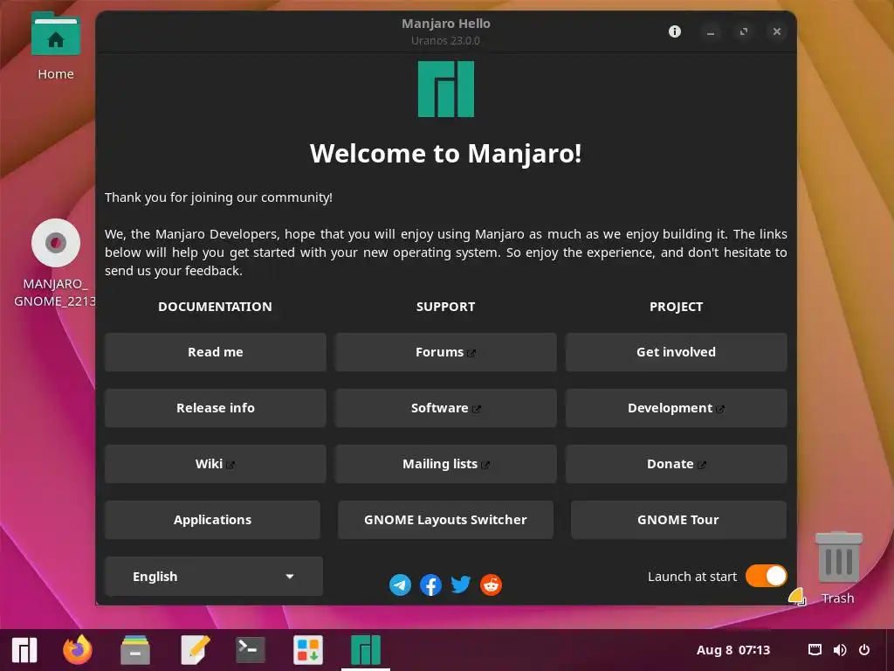The width and height of the screenshot is (894, 671).
Task: Click the PROJECT column heading
Action: pyautogui.click(x=677, y=307)
